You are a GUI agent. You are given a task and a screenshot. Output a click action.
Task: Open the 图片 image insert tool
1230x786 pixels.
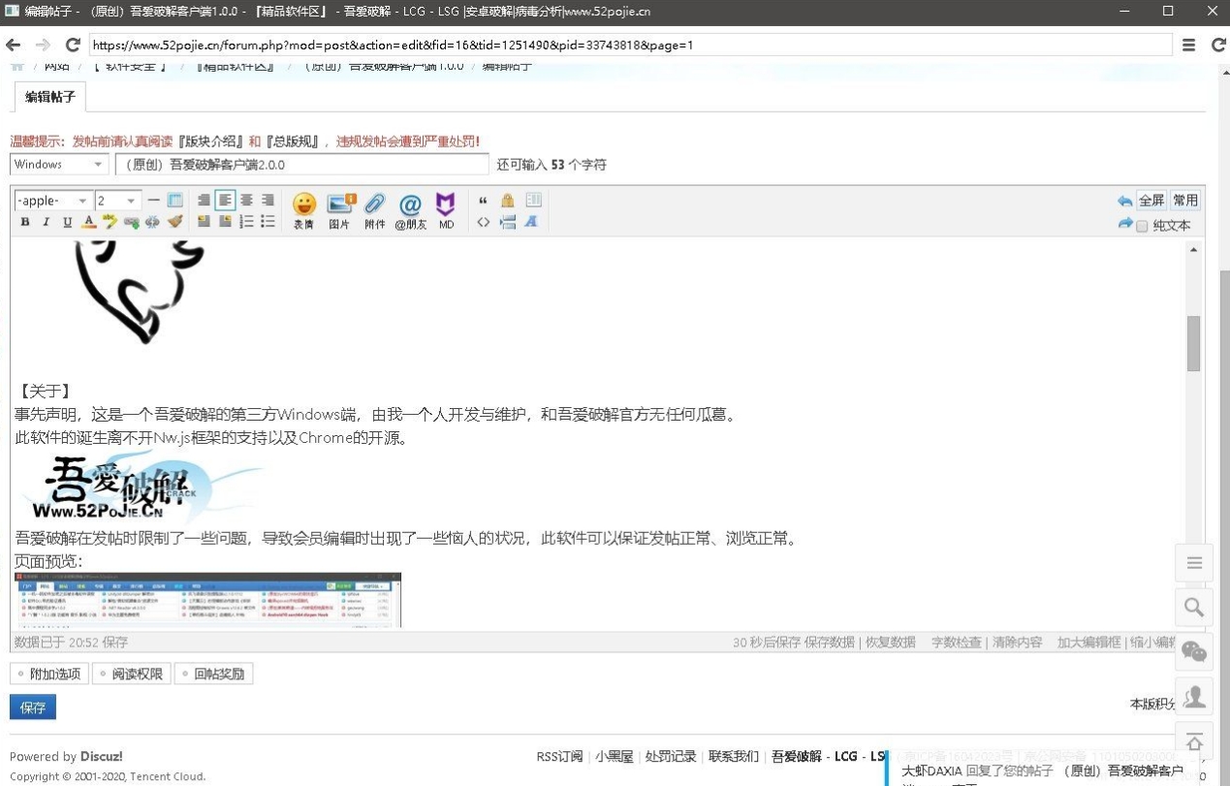340,205
